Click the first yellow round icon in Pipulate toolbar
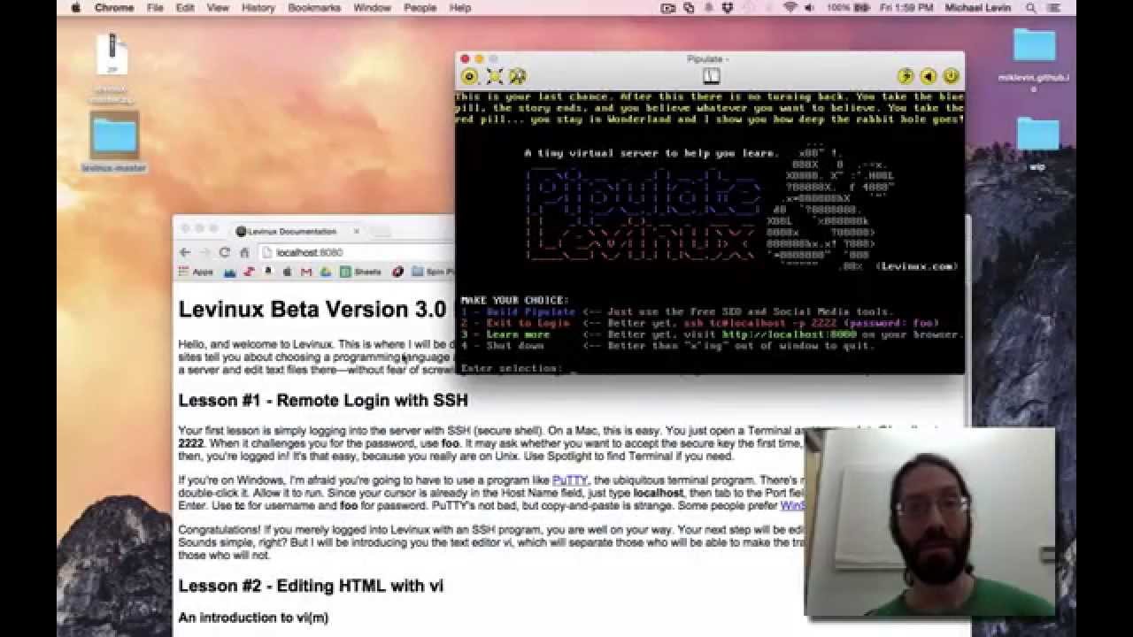Screen dimensions: 1133x637 (x=470, y=77)
